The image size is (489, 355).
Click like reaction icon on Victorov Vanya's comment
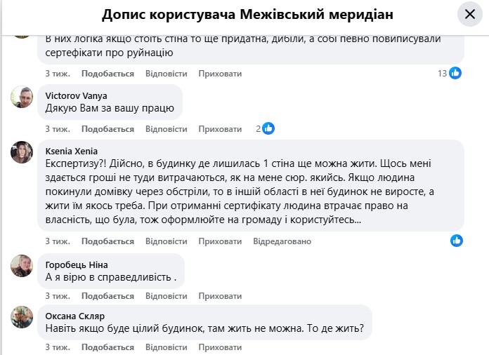(x=268, y=128)
